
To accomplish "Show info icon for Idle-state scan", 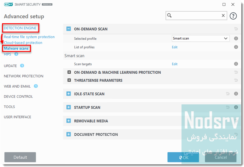I will coord(236,94).
